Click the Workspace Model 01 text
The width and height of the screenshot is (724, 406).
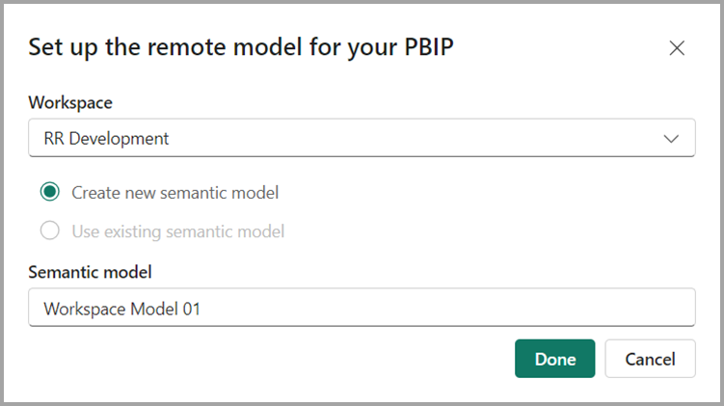pos(121,309)
